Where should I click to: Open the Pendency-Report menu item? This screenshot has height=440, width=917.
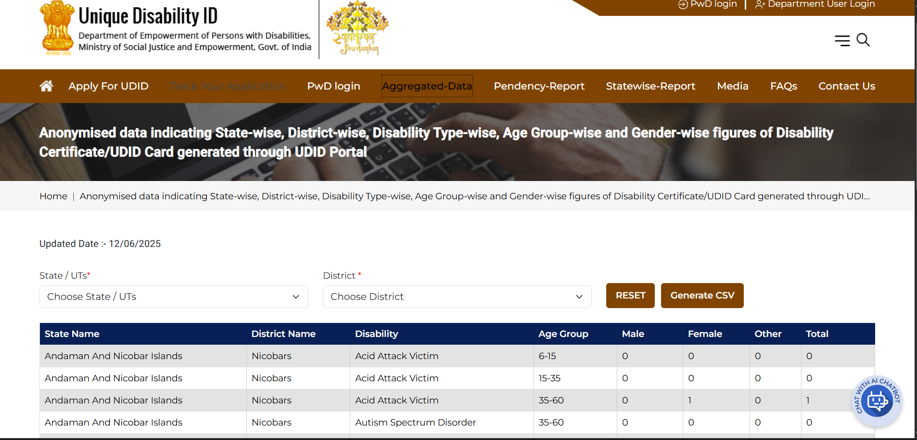[x=539, y=86]
